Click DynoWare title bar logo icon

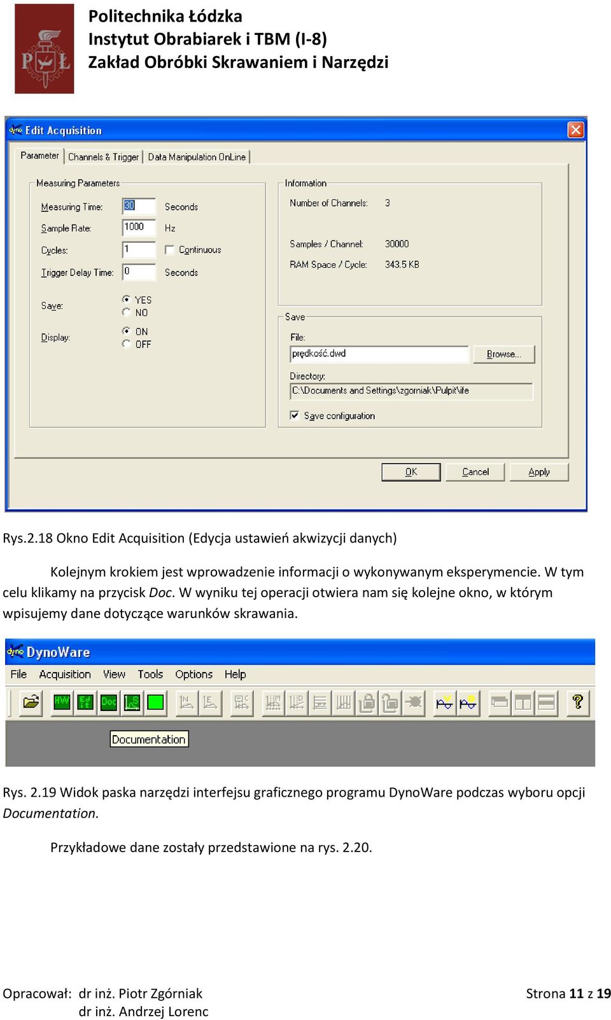(15, 652)
